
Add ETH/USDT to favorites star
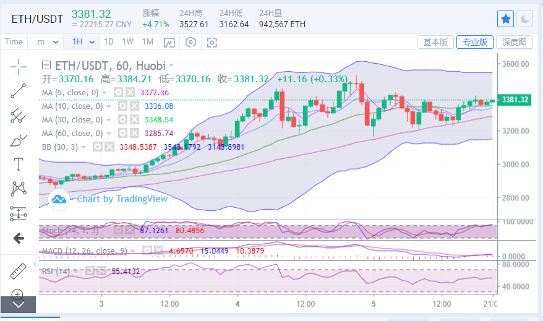click(506, 19)
